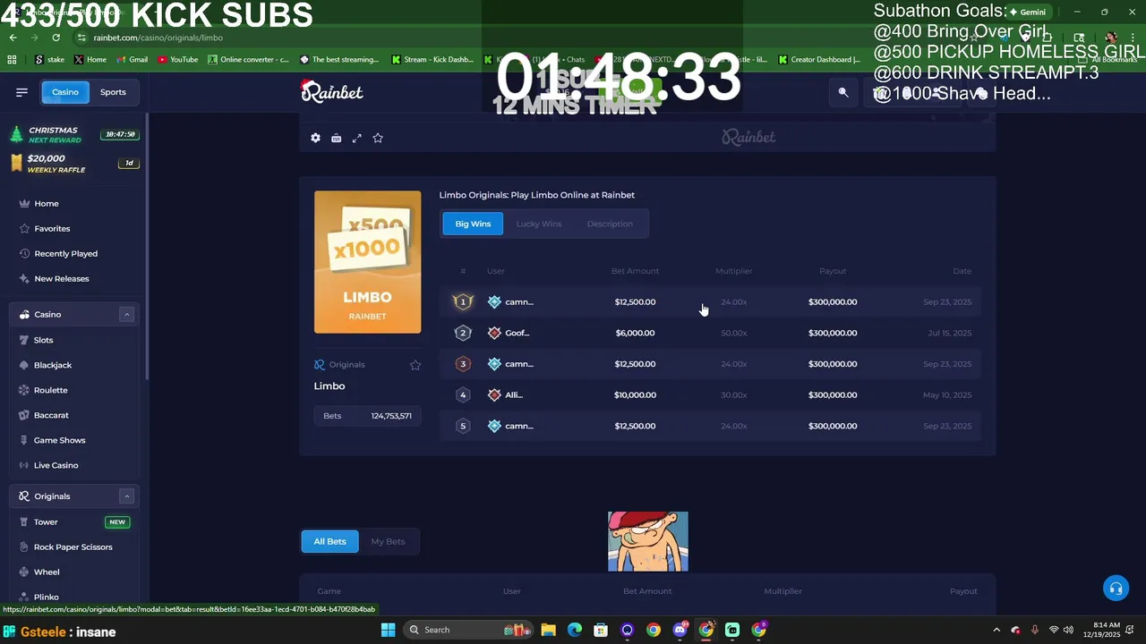Click the $6,000.00 bet amount cell
1146x644 pixels.
[x=635, y=333]
